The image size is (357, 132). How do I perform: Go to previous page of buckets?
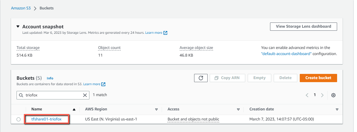pyautogui.click(x=307, y=95)
